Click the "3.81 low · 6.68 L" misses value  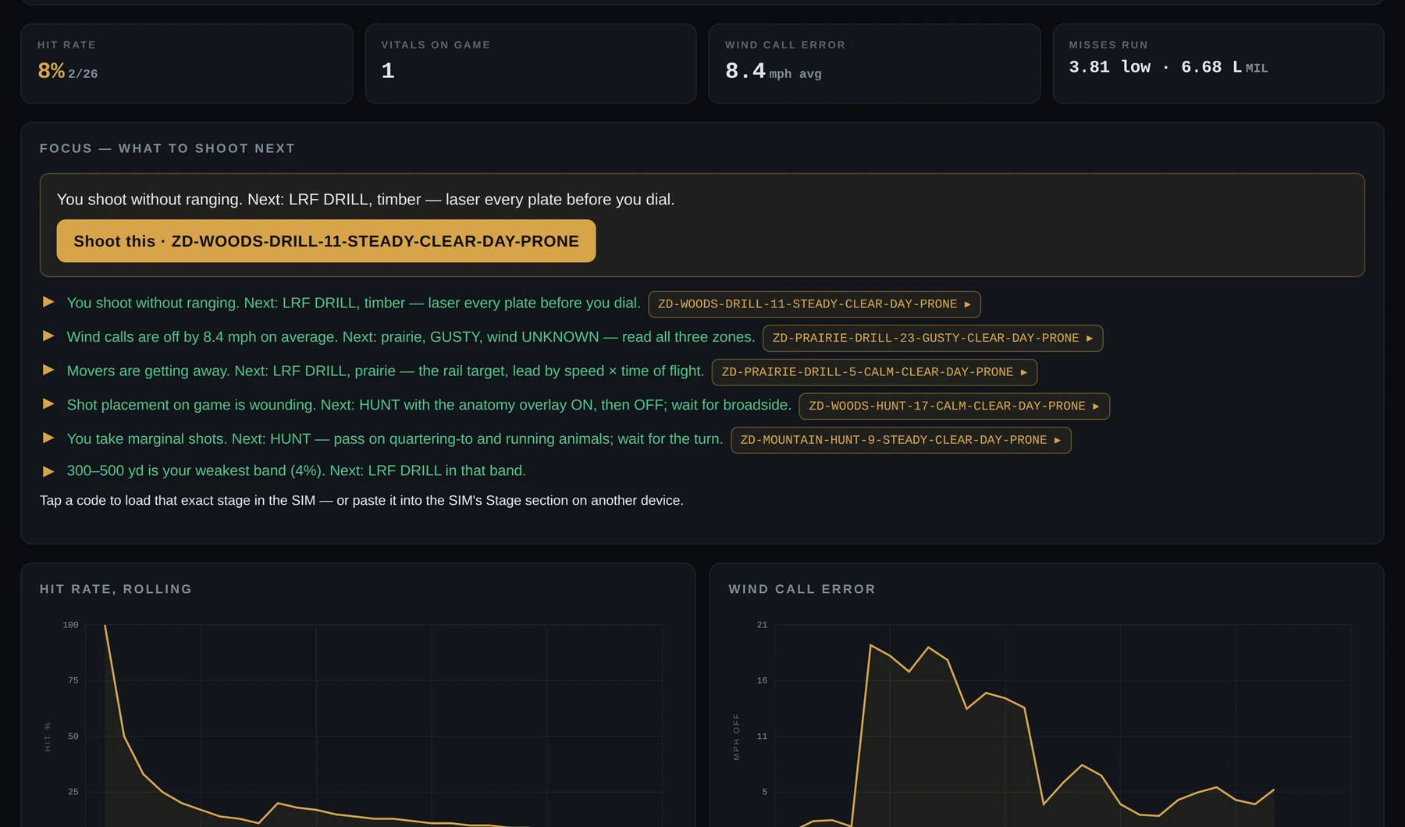(x=1155, y=67)
